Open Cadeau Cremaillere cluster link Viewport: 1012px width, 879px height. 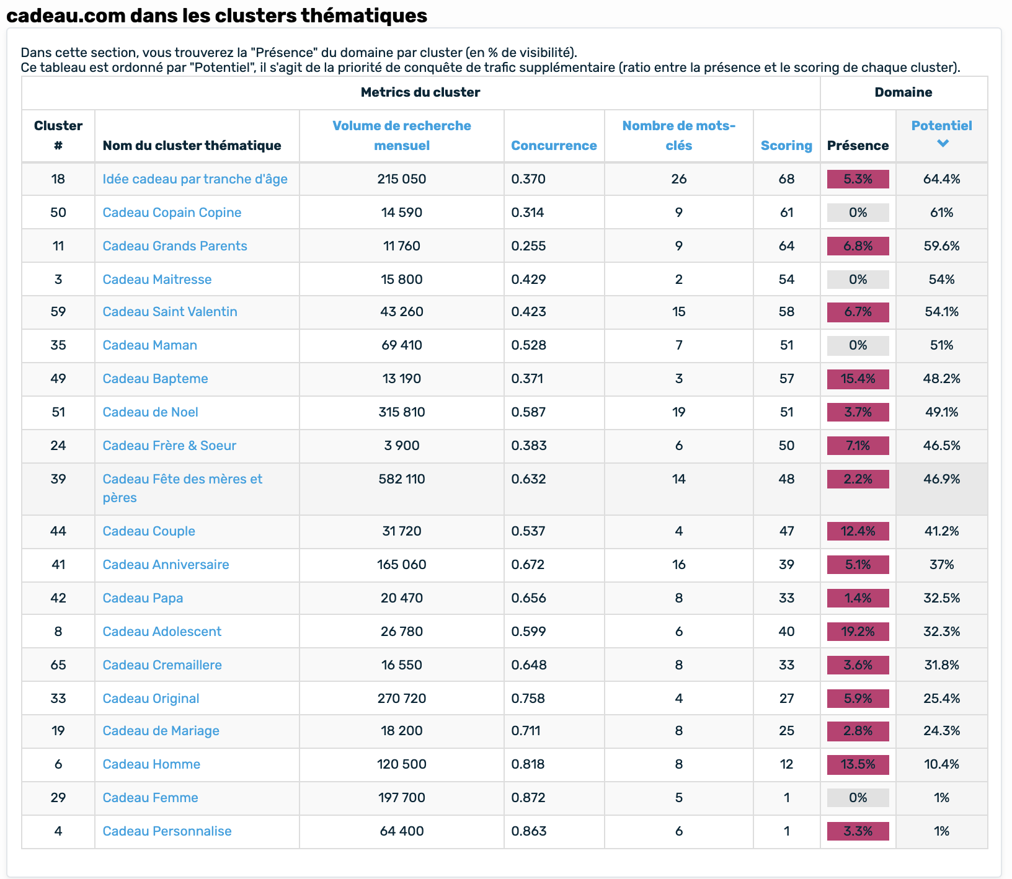[162, 665]
